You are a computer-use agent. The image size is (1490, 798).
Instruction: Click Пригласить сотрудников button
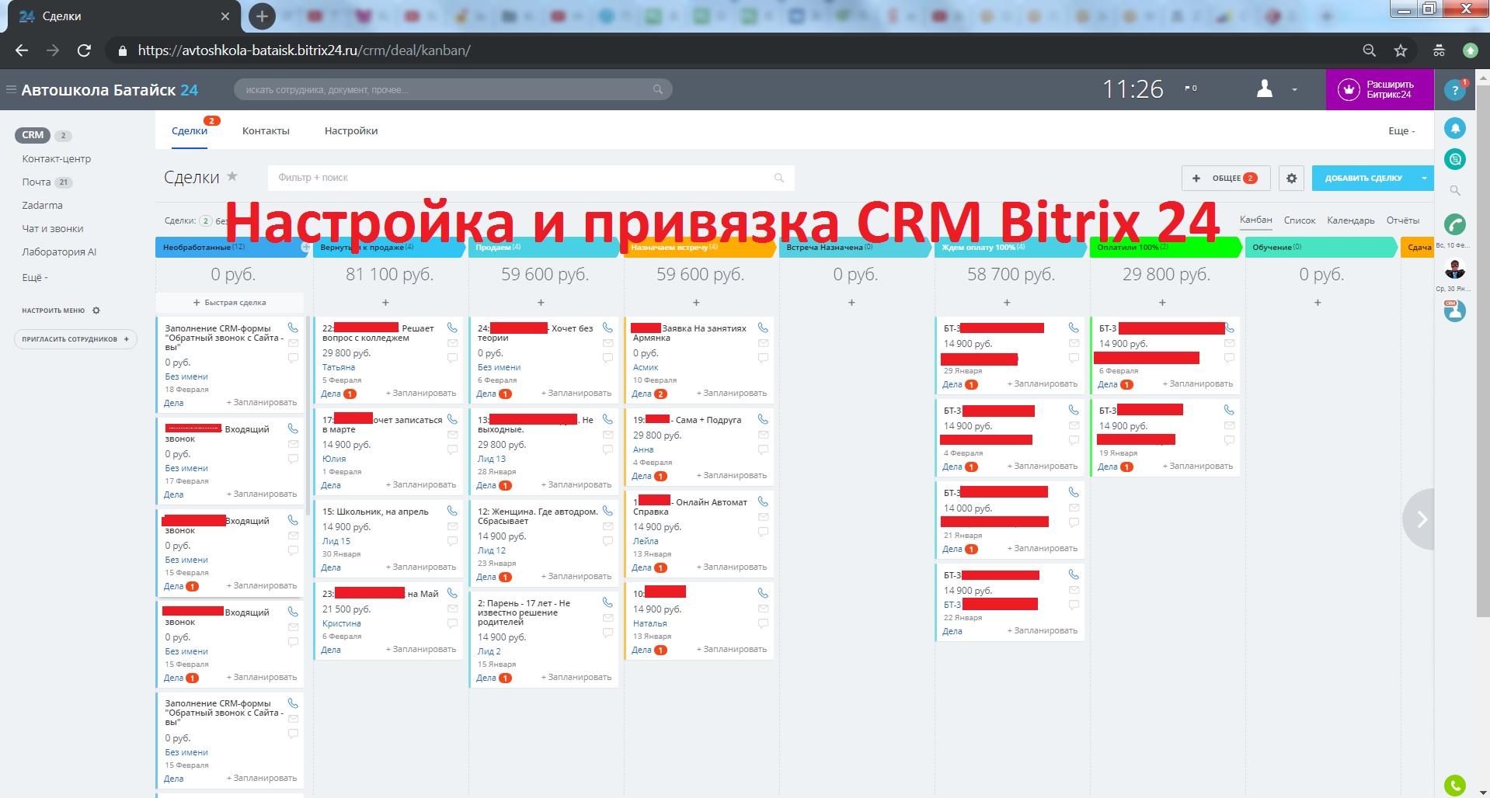tap(75, 339)
